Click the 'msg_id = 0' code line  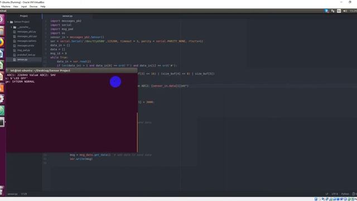click(x=58, y=54)
